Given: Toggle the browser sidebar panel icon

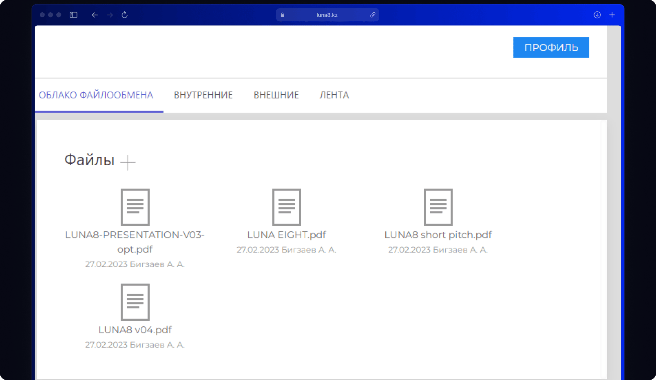Looking at the screenshot, I should [73, 15].
